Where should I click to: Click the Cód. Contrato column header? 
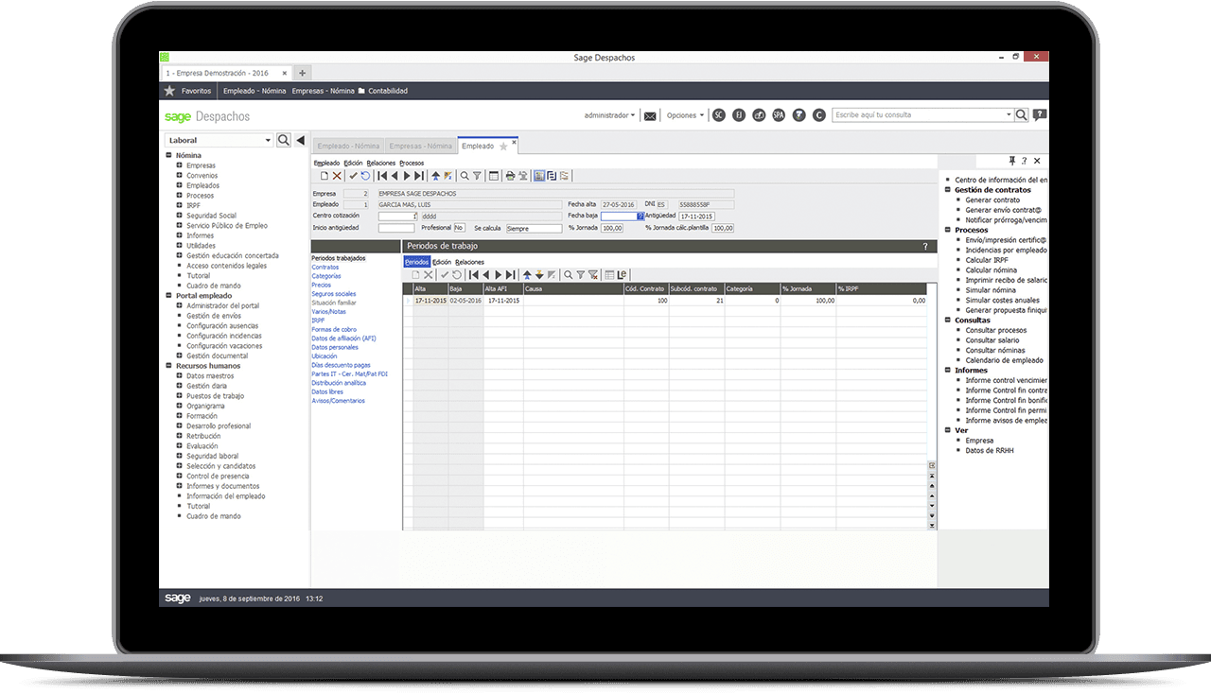coord(645,288)
